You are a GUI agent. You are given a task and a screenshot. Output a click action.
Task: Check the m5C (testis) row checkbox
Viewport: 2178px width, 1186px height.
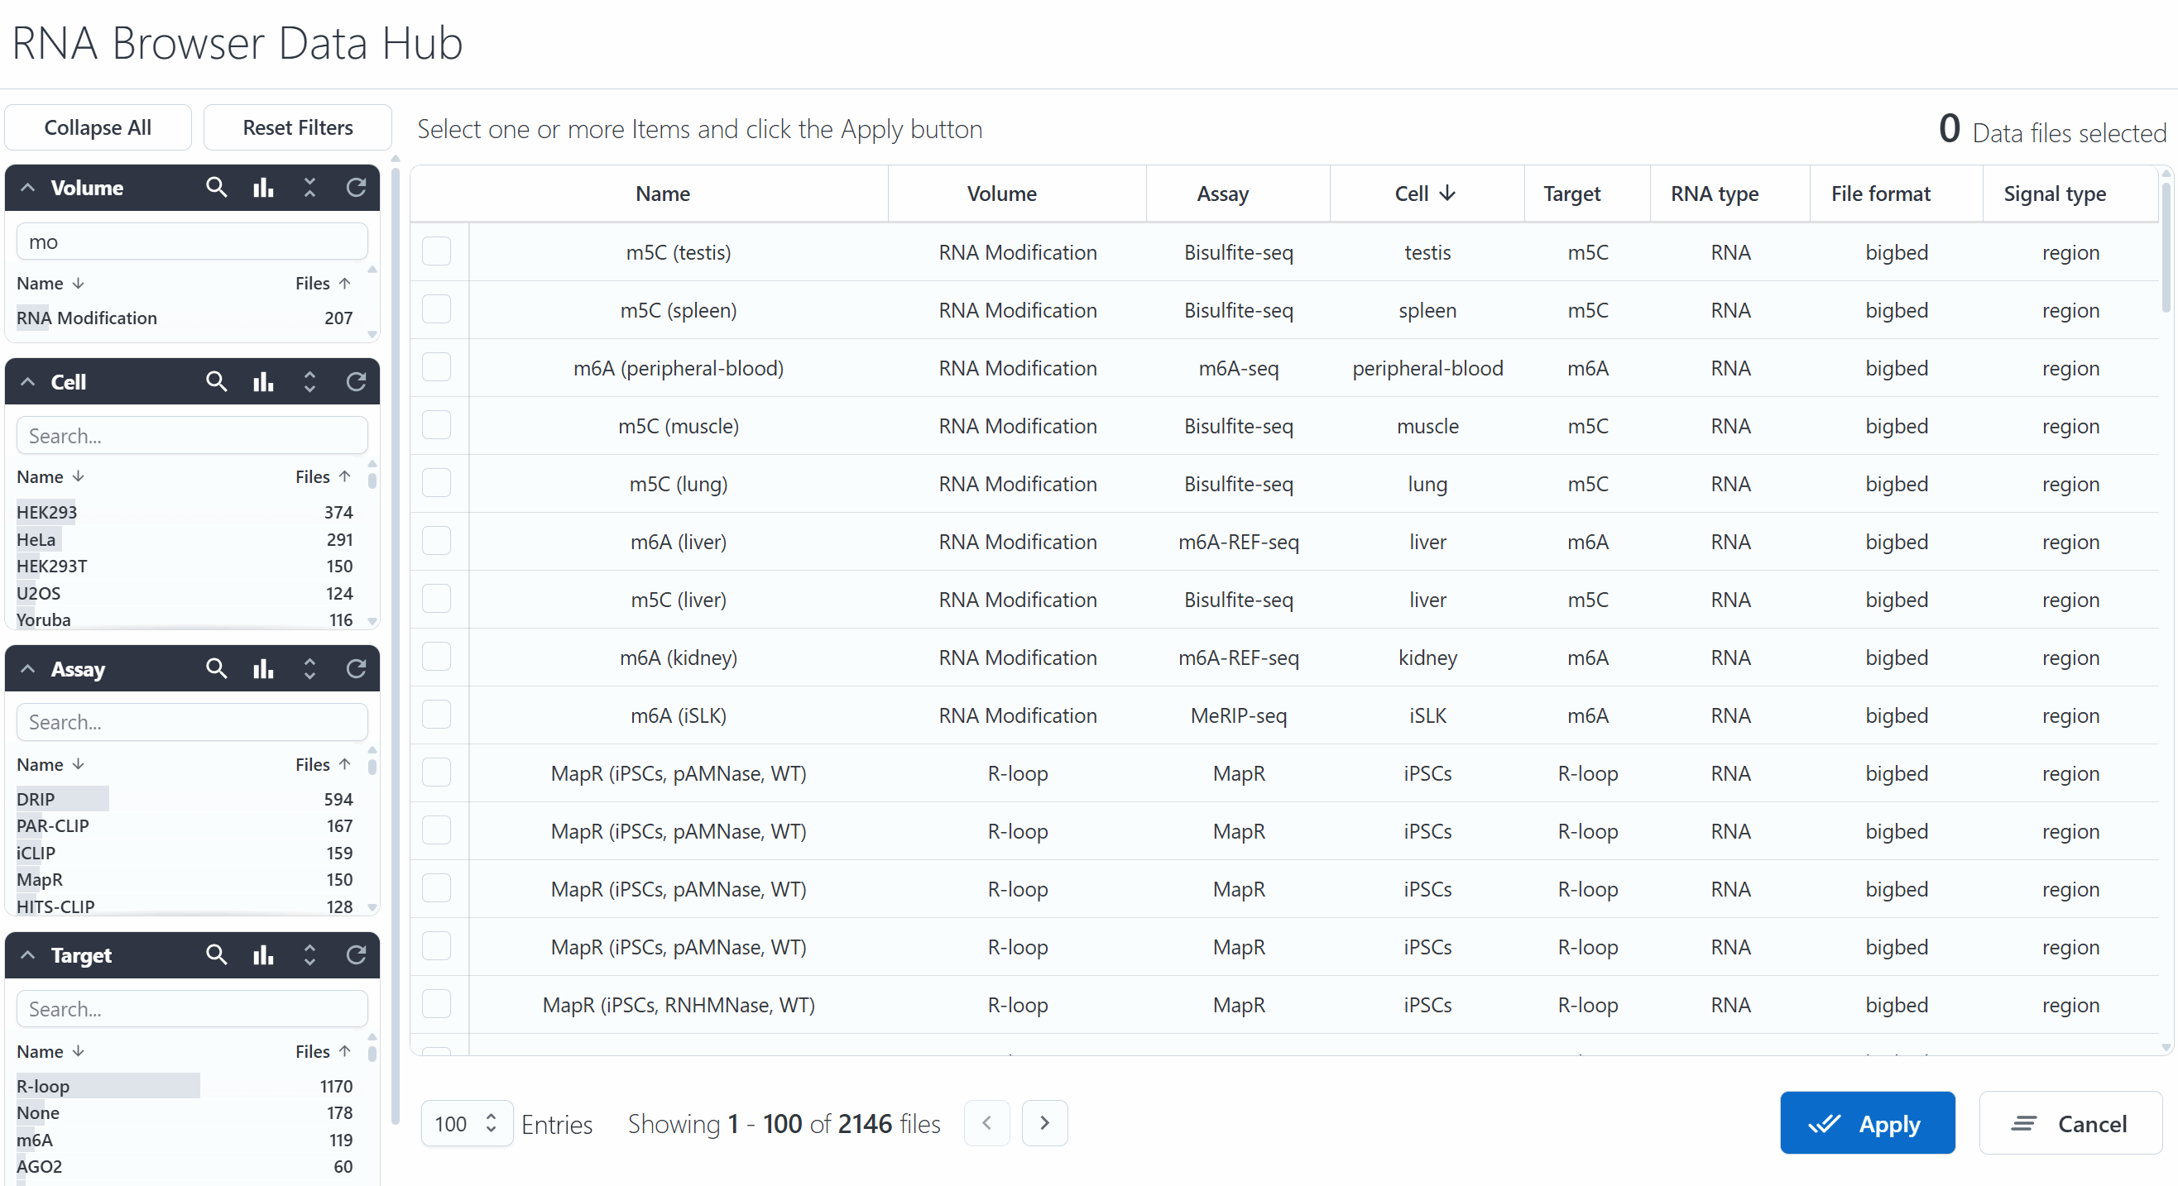(436, 252)
